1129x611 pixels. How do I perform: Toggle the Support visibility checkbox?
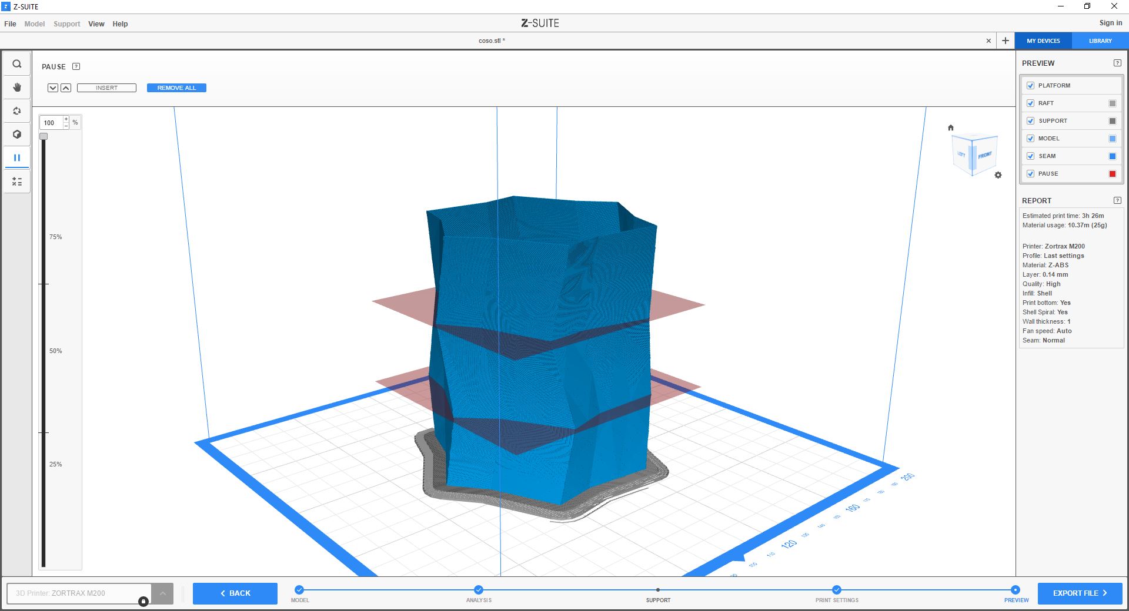pyautogui.click(x=1030, y=121)
